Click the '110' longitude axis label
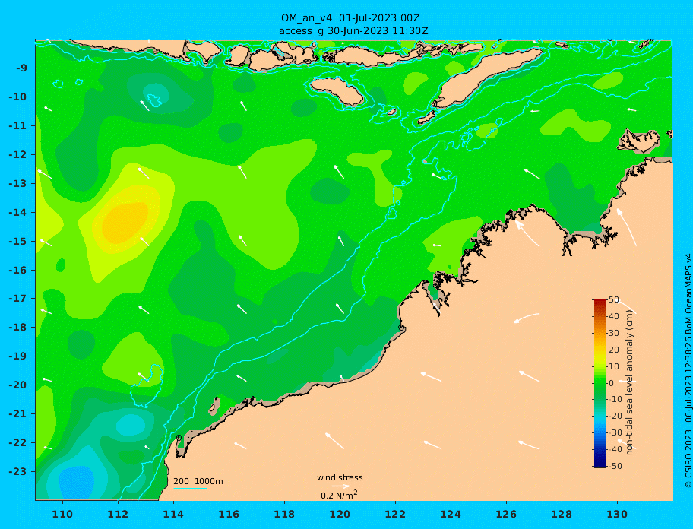Viewport: 693px width, 529px height. pyautogui.click(x=62, y=514)
